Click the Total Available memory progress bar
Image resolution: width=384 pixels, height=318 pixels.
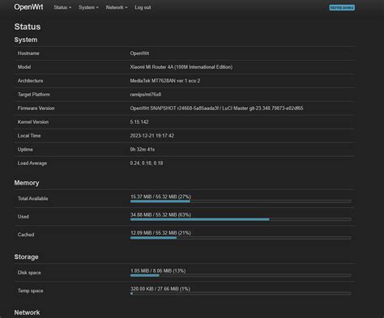pos(241,201)
